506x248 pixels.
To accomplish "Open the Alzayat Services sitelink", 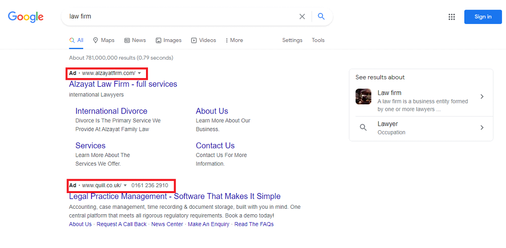I will (x=91, y=145).
